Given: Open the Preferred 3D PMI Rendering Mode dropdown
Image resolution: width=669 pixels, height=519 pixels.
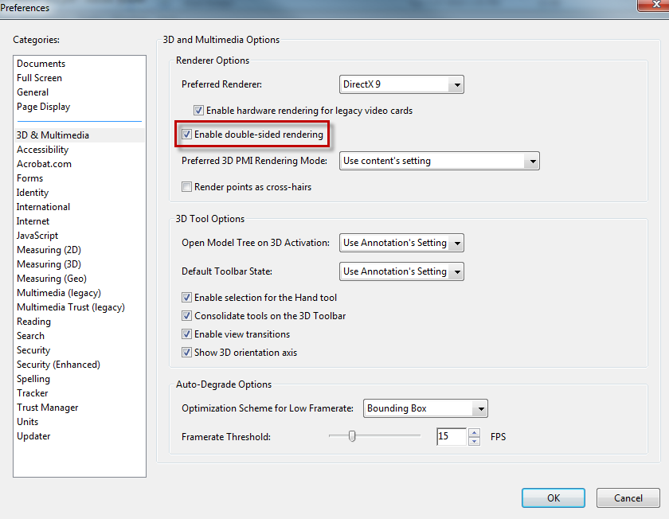Looking at the screenshot, I should coord(532,161).
